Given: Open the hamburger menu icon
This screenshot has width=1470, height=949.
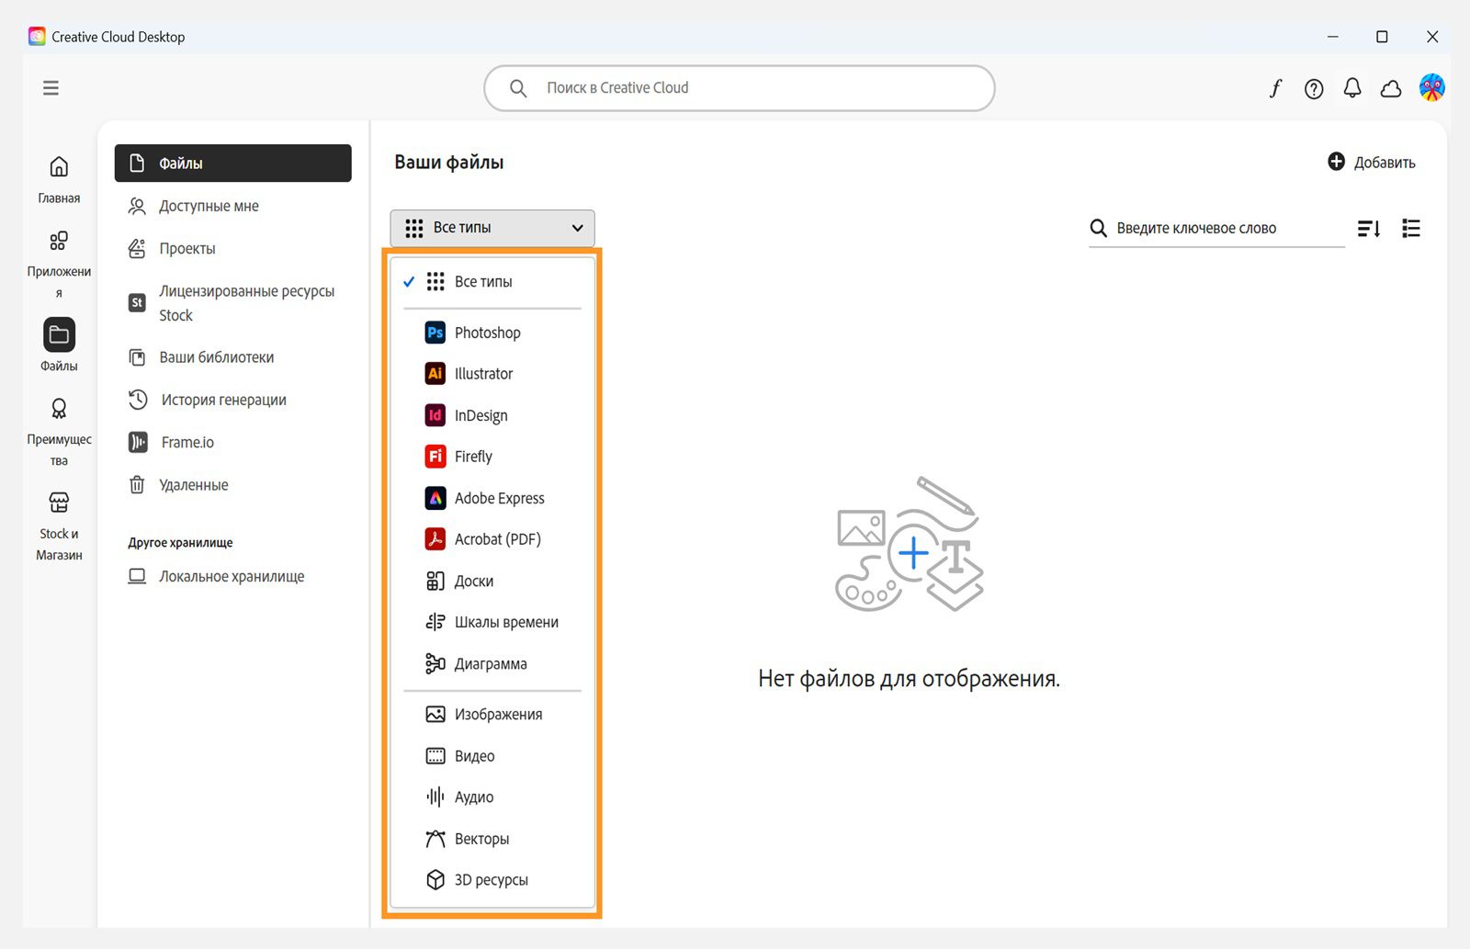Looking at the screenshot, I should coord(51,88).
